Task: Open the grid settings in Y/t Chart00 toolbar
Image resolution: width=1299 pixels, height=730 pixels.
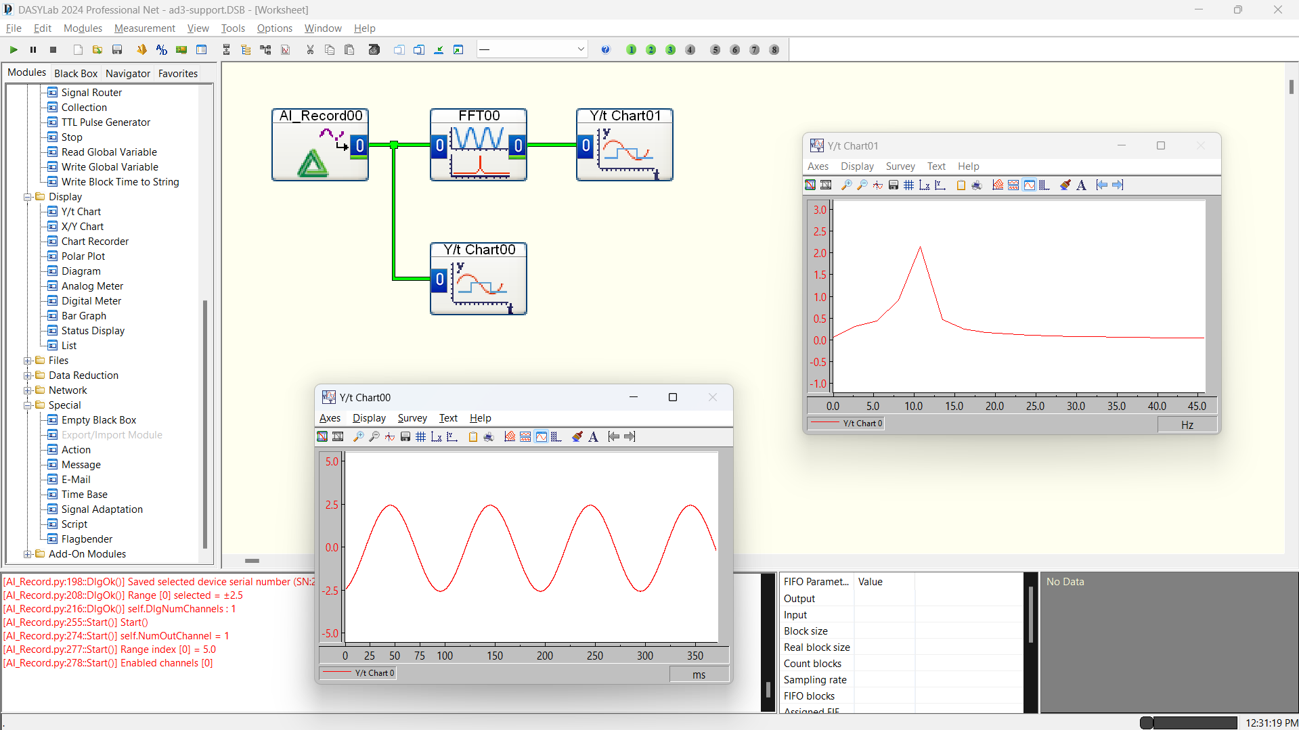Action: 420,436
